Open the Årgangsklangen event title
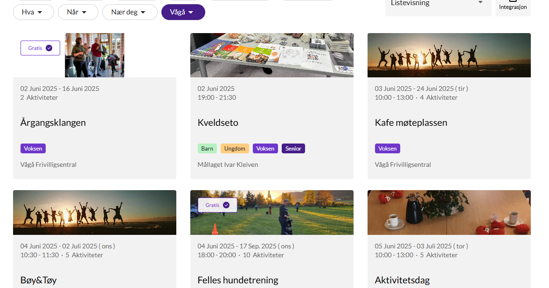549x288 pixels. pos(53,123)
